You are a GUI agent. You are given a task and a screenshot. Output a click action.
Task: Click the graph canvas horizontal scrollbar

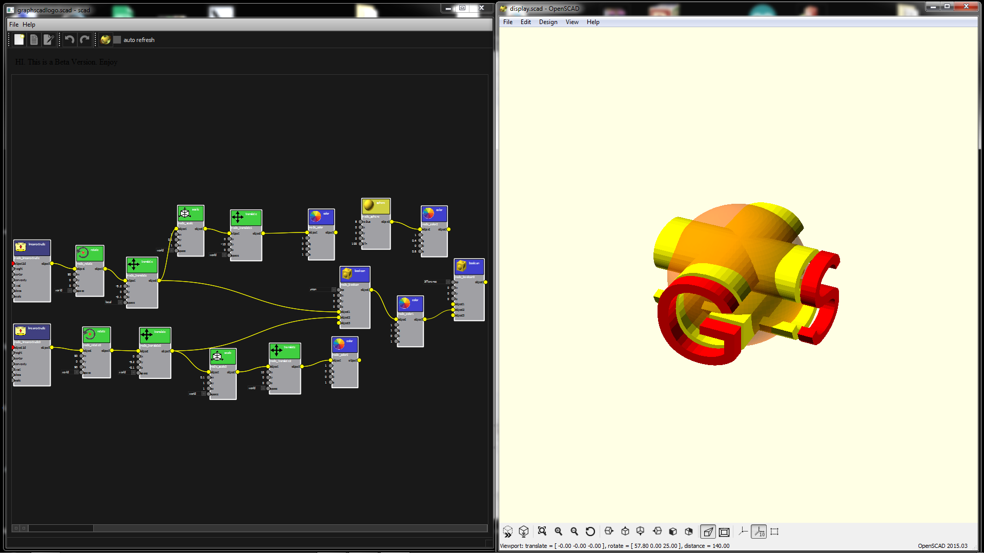(x=249, y=528)
